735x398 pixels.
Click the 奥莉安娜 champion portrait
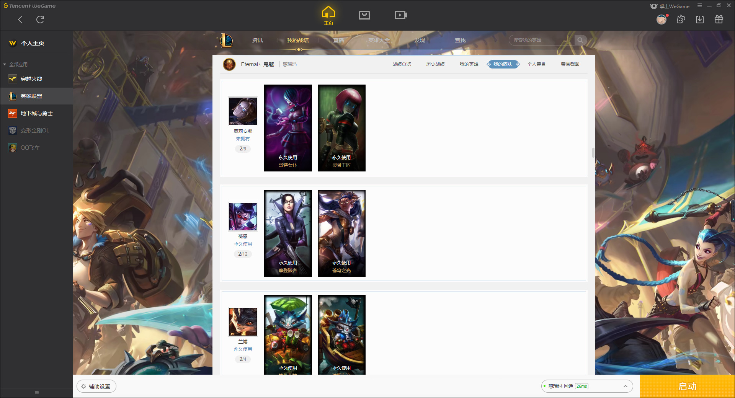click(243, 111)
